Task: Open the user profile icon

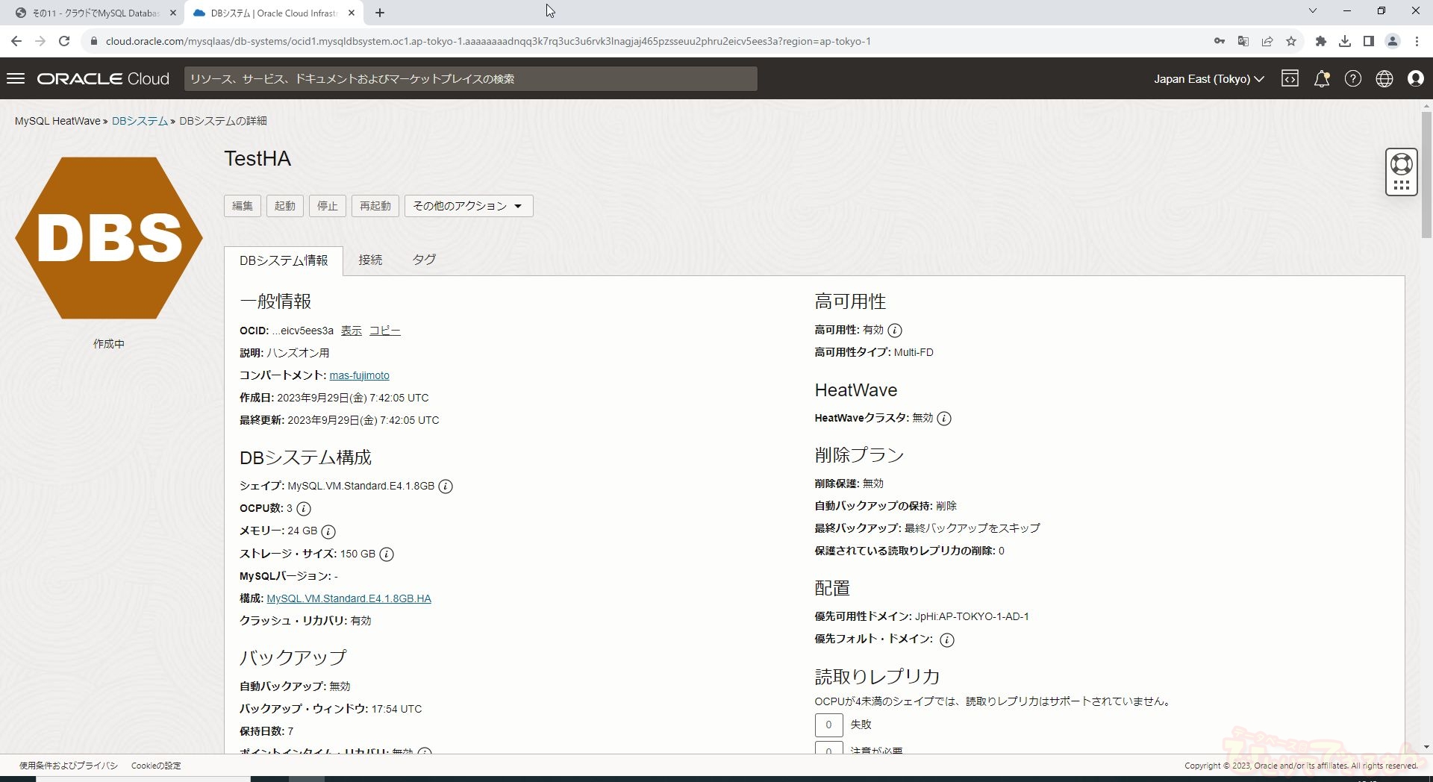Action: (1415, 78)
